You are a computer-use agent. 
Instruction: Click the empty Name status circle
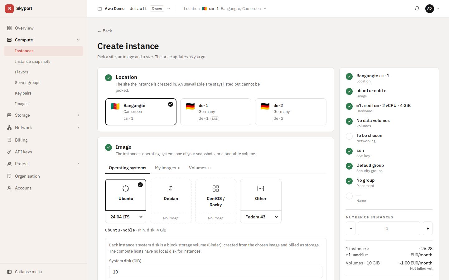coord(349,196)
